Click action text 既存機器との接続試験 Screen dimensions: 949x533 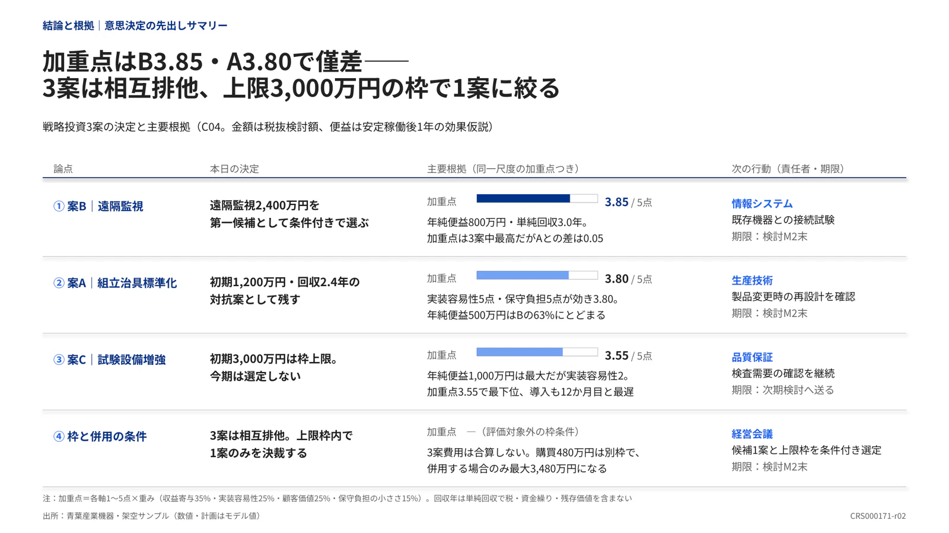coord(783,220)
